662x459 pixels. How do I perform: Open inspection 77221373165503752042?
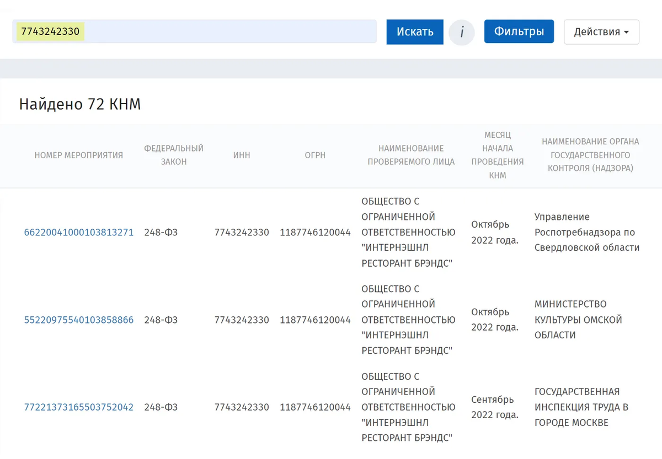[x=78, y=407]
